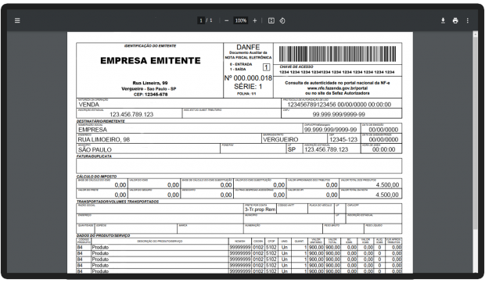Click the DADOS DO PRODUTO/SERVIÇO heading

tap(103, 236)
